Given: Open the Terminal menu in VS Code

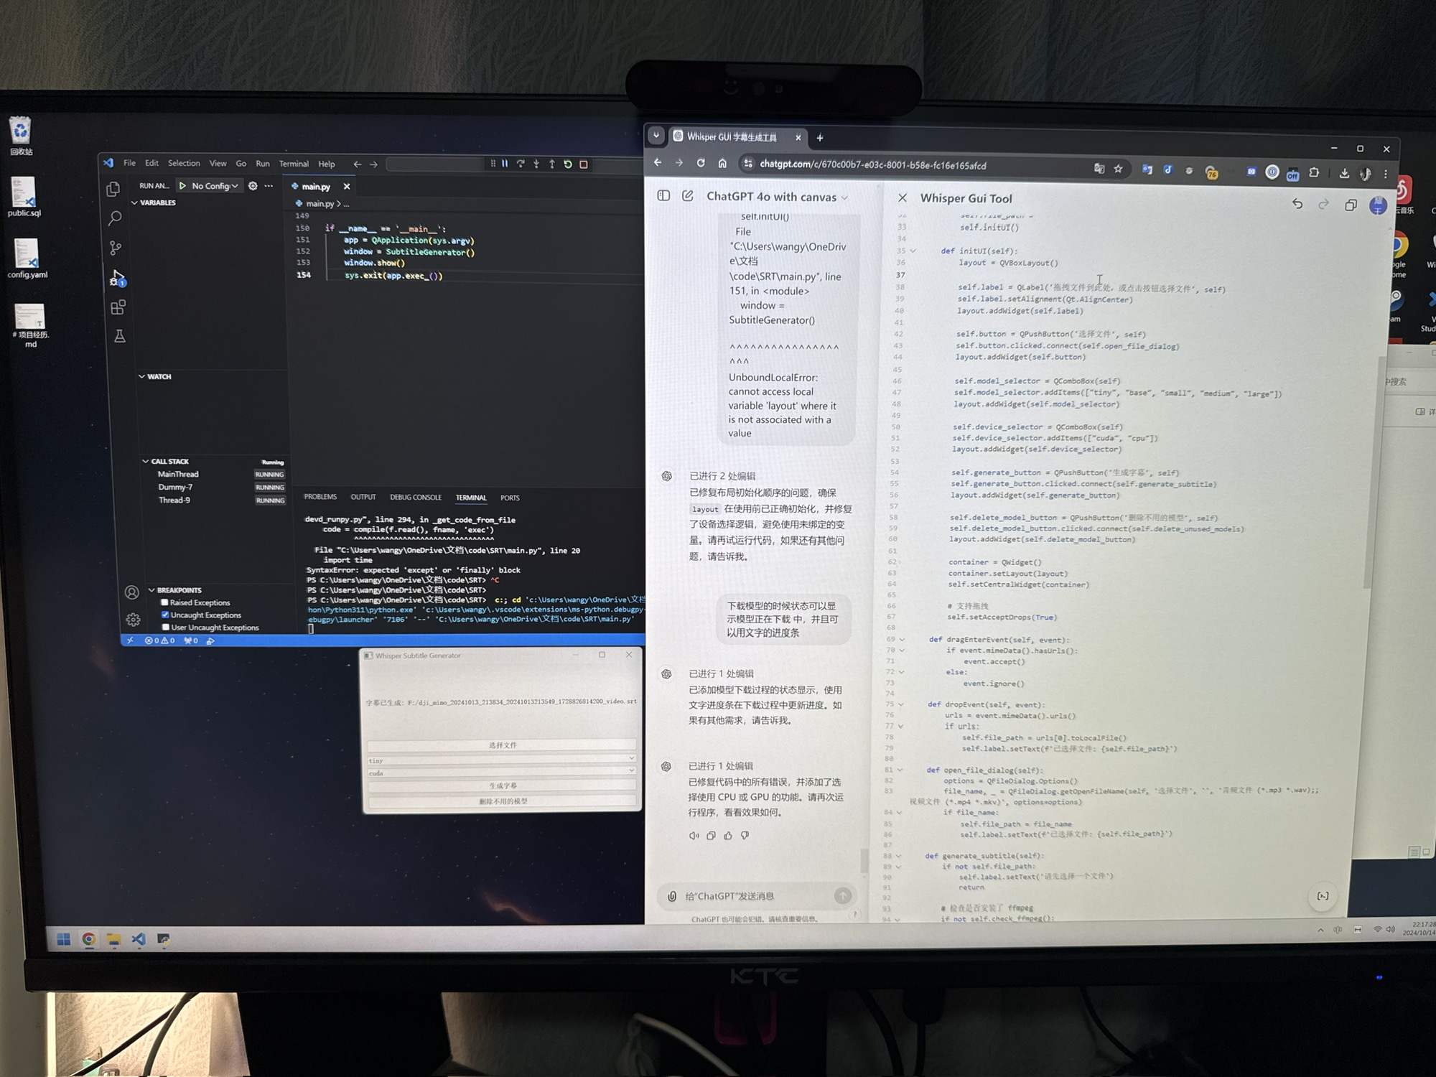Looking at the screenshot, I should (294, 164).
